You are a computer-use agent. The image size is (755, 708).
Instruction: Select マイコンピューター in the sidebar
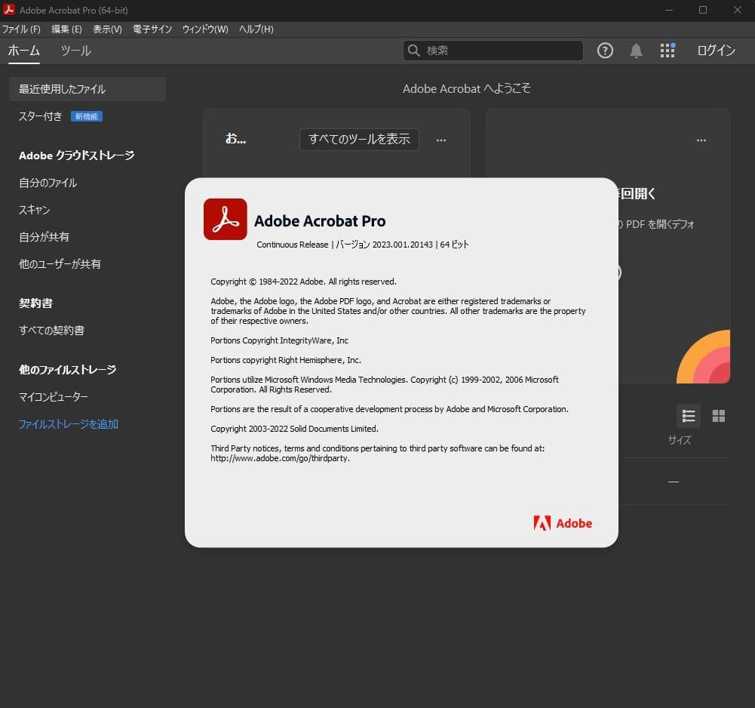tap(54, 397)
